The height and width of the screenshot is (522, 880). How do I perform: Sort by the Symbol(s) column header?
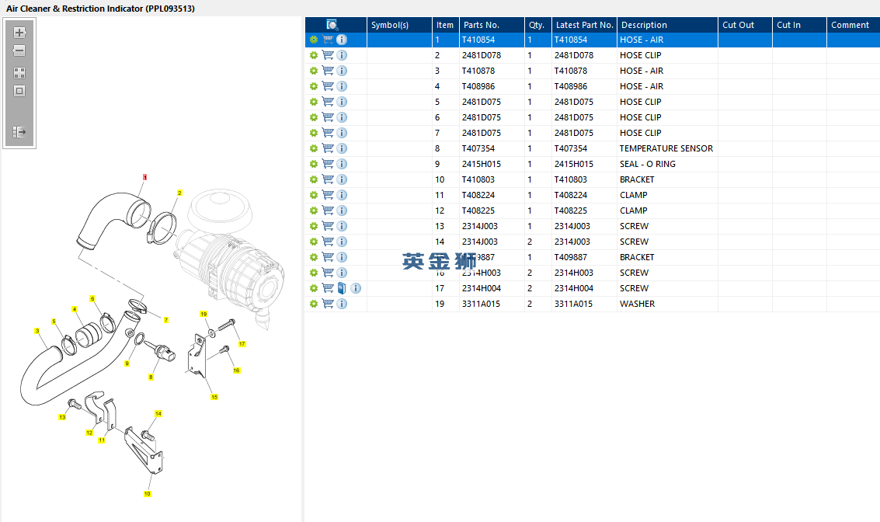point(399,25)
